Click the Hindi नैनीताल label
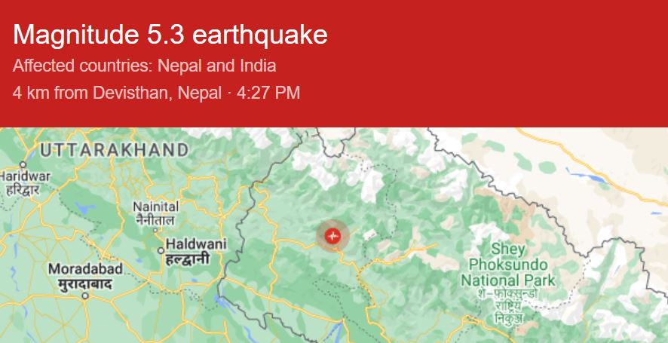The image size is (668, 343). coord(155,220)
